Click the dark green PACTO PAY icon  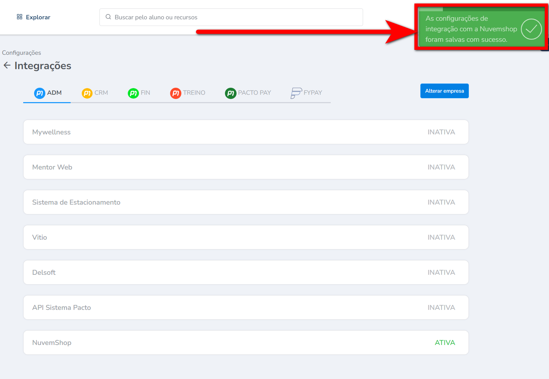point(230,93)
